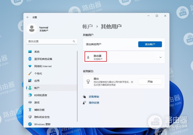Minimize the Settings window
Image resolution: width=193 pixels, height=135 pixels.
point(148,16)
